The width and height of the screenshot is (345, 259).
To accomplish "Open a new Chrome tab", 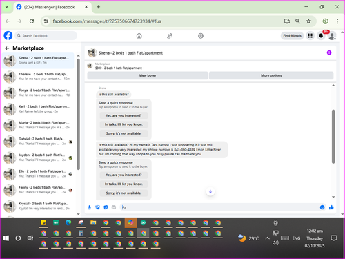I will [x=98, y=7].
